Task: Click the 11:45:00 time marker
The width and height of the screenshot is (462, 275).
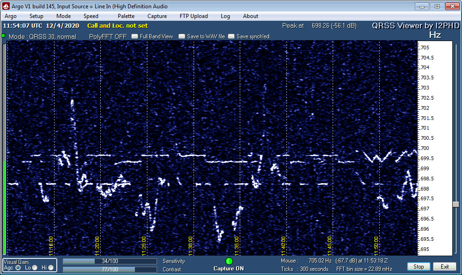Action: pyautogui.click(x=329, y=246)
